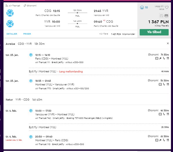Click Montreal (YUL) – Vancouver (YVR) segment title

(x=55, y=85)
